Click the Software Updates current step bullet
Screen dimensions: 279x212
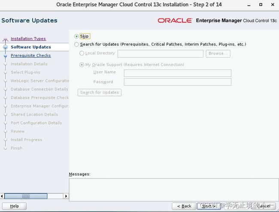point(6,47)
